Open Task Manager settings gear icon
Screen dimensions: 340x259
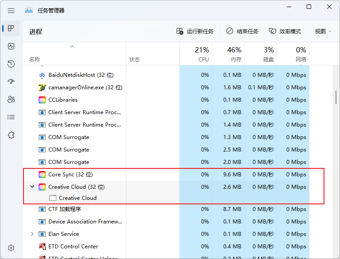pos(11,248)
